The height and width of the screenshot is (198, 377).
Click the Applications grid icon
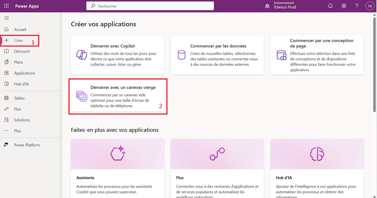point(6,73)
